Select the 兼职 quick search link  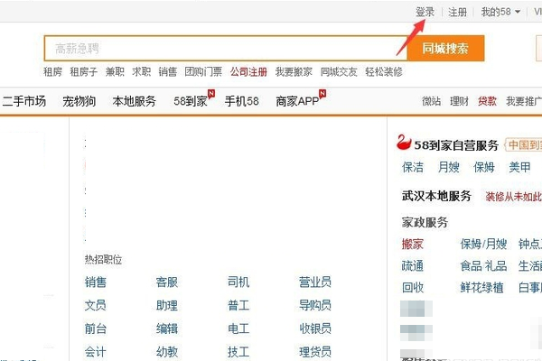point(115,72)
